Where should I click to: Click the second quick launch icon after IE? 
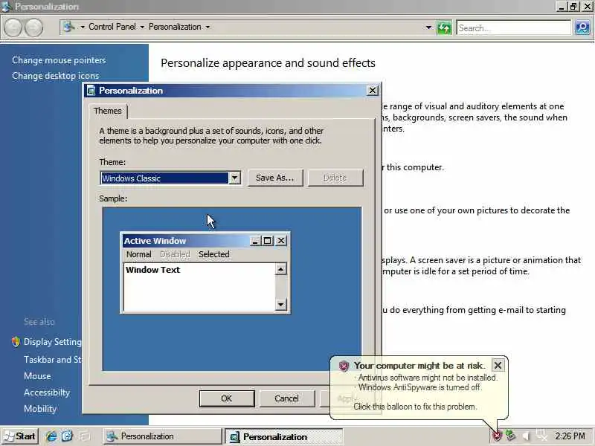tap(67, 436)
